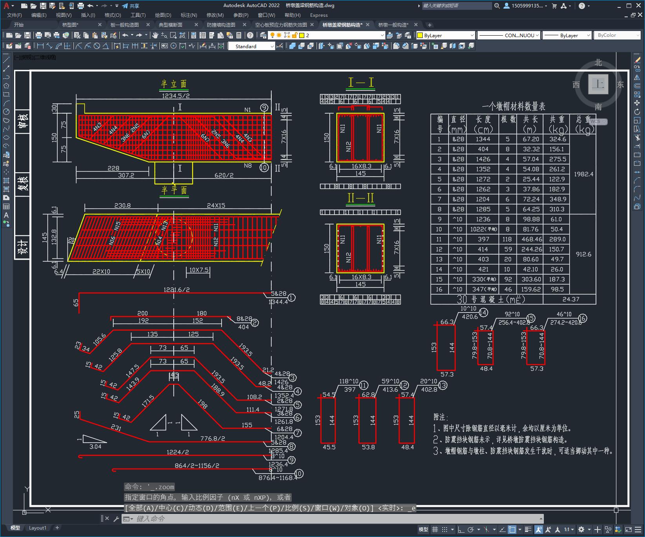This screenshot has width=645, height=537.
Task: Switch to the 典型横断面 drawing tab
Action: [170, 25]
